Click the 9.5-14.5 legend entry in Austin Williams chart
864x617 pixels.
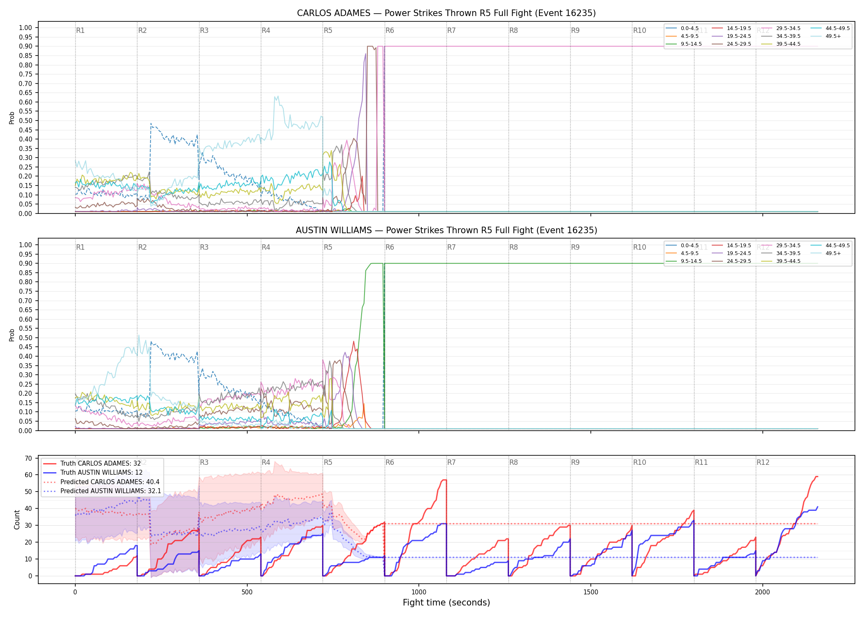pyautogui.click(x=684, y=261)
